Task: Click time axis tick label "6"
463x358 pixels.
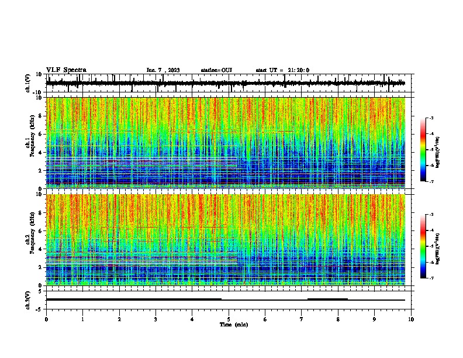Action: tap(265, 319)
